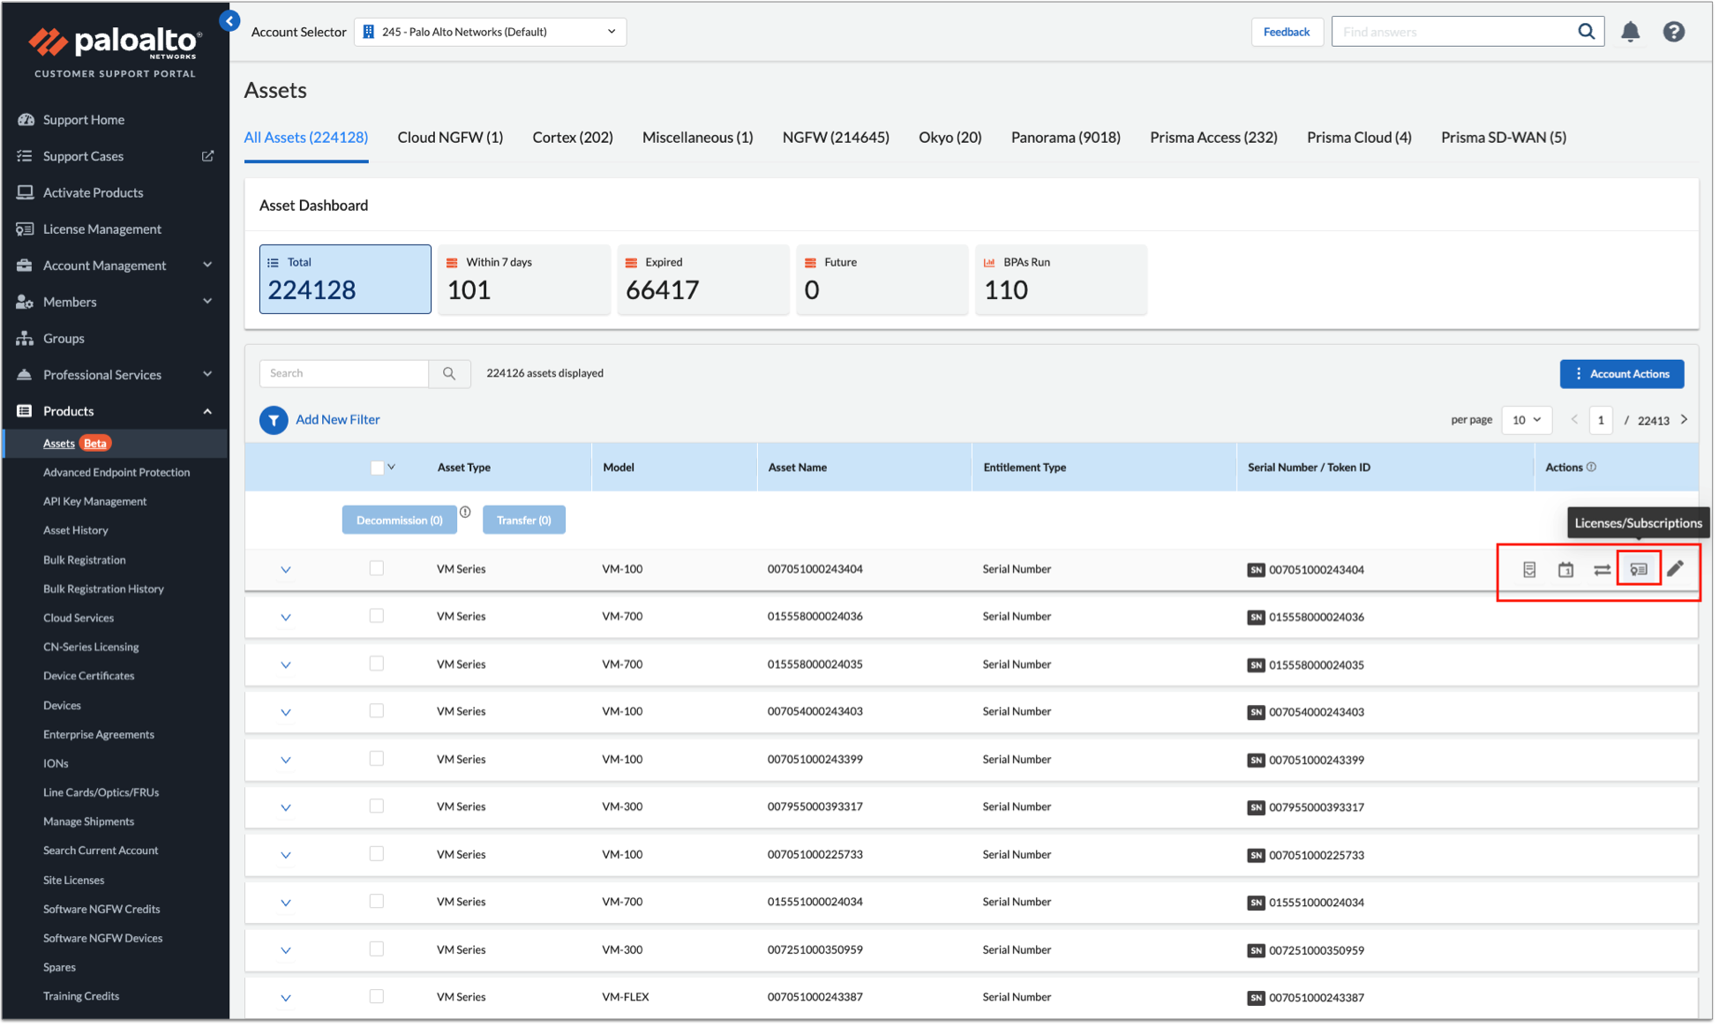Toggle the select-all checkbox in table header

point(378,469)
